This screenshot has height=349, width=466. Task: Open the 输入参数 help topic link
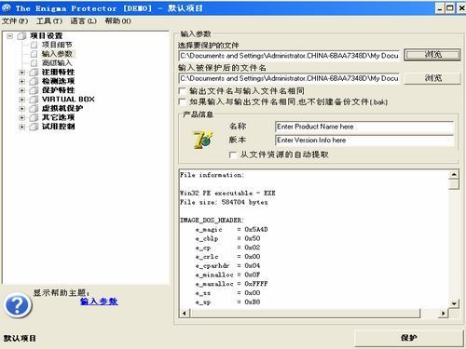point(99,302)
